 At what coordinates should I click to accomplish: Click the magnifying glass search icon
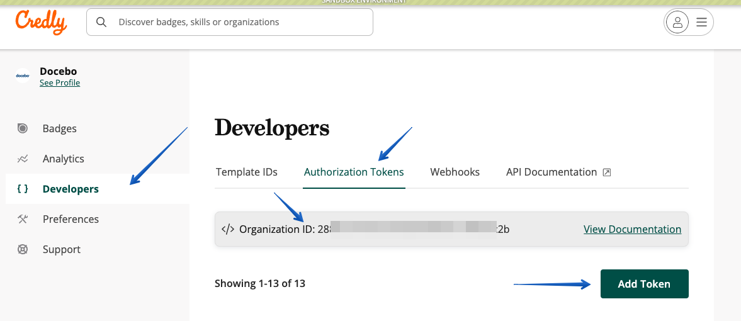[x=101, y=22]
